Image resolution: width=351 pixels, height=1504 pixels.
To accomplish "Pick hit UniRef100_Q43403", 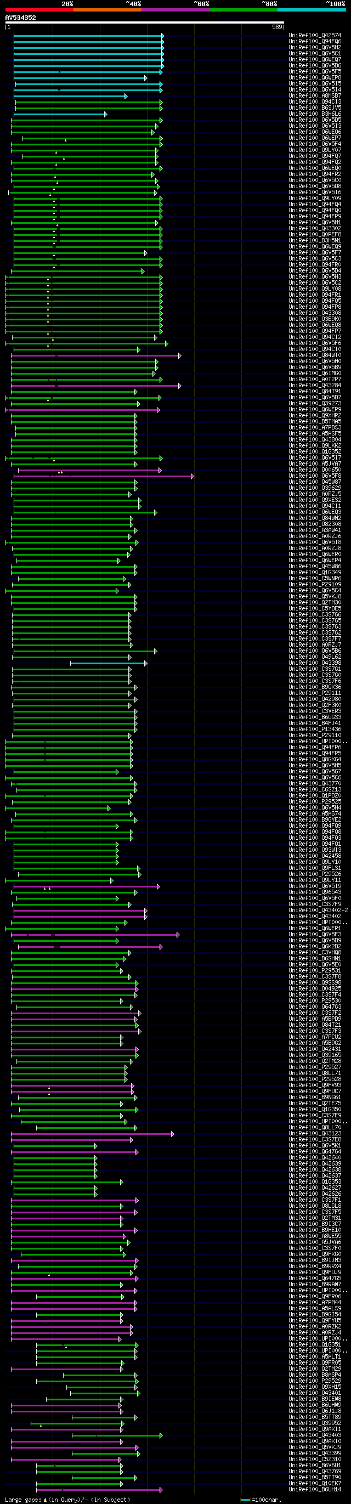I will [315, 1435].
